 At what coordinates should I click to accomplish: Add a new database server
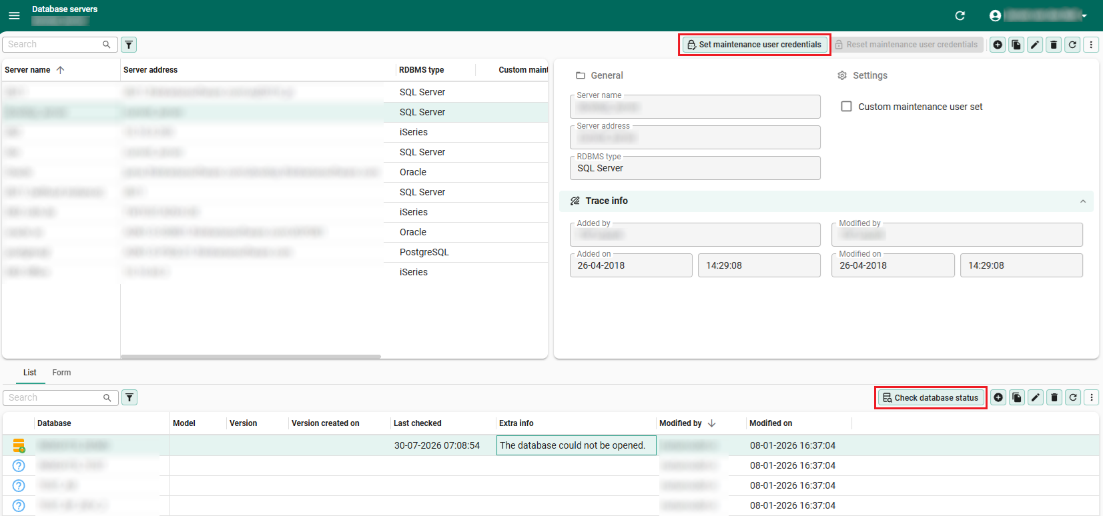coord(998,45)
